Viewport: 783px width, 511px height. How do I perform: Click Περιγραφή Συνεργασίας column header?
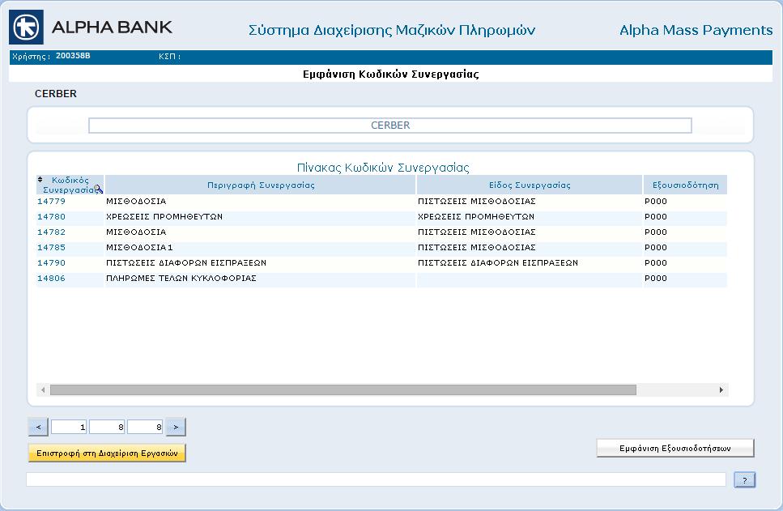click(x=261, y=185)
